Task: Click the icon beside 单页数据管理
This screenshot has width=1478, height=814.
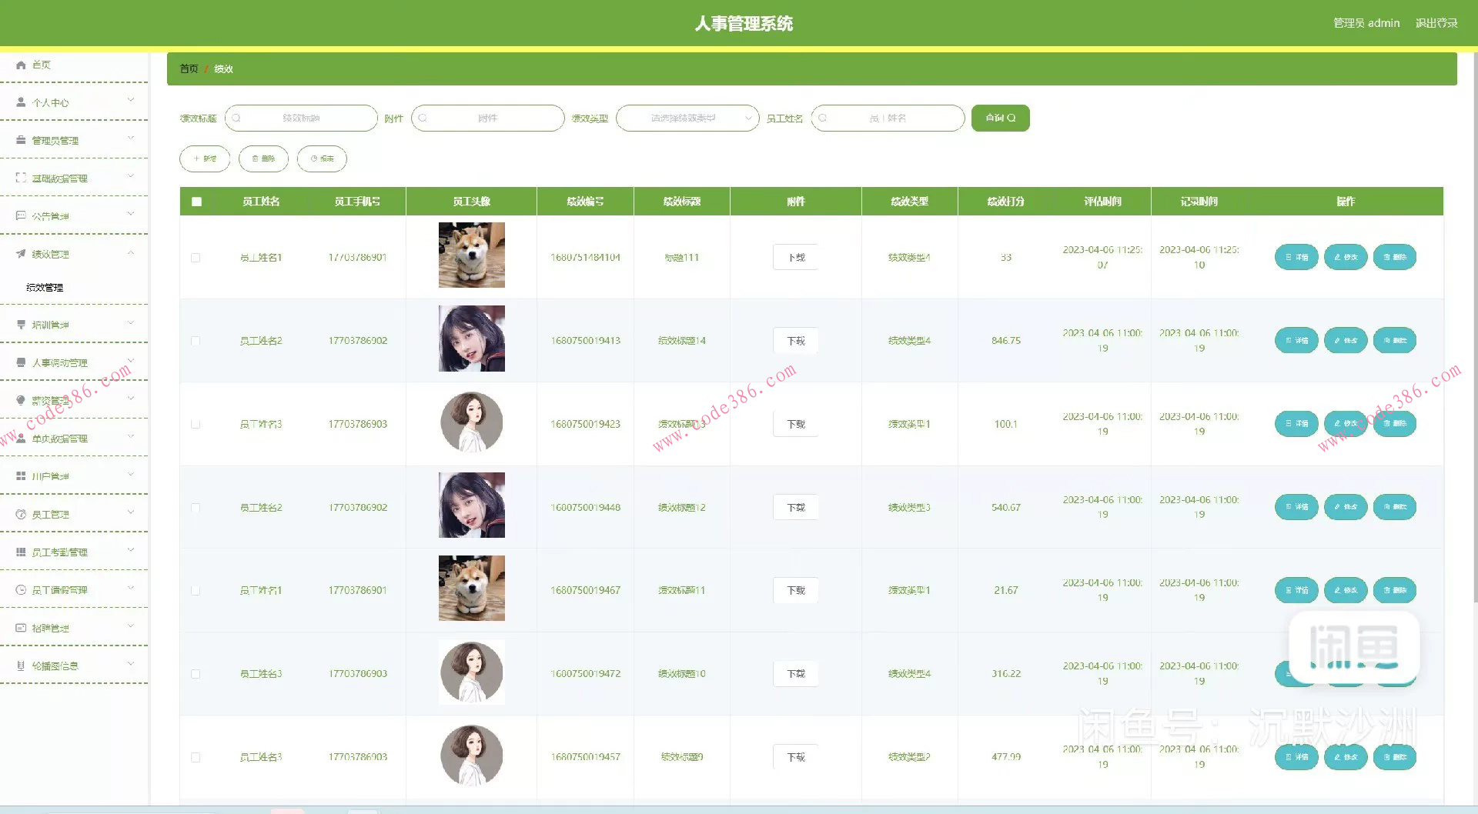Action: pyautogui.click(x=21, y=439)
